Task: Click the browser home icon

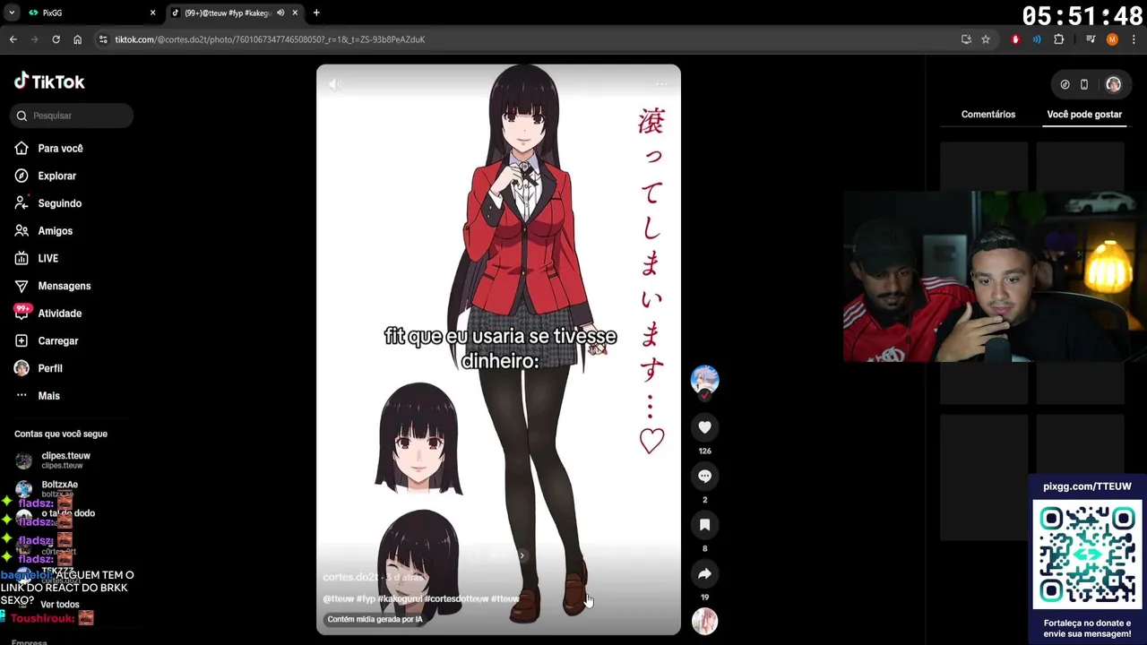Action: 77,39
